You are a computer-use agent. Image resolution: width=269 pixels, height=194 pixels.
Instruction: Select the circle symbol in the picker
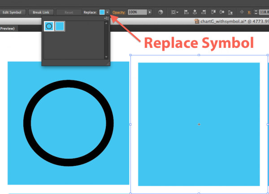49,27
